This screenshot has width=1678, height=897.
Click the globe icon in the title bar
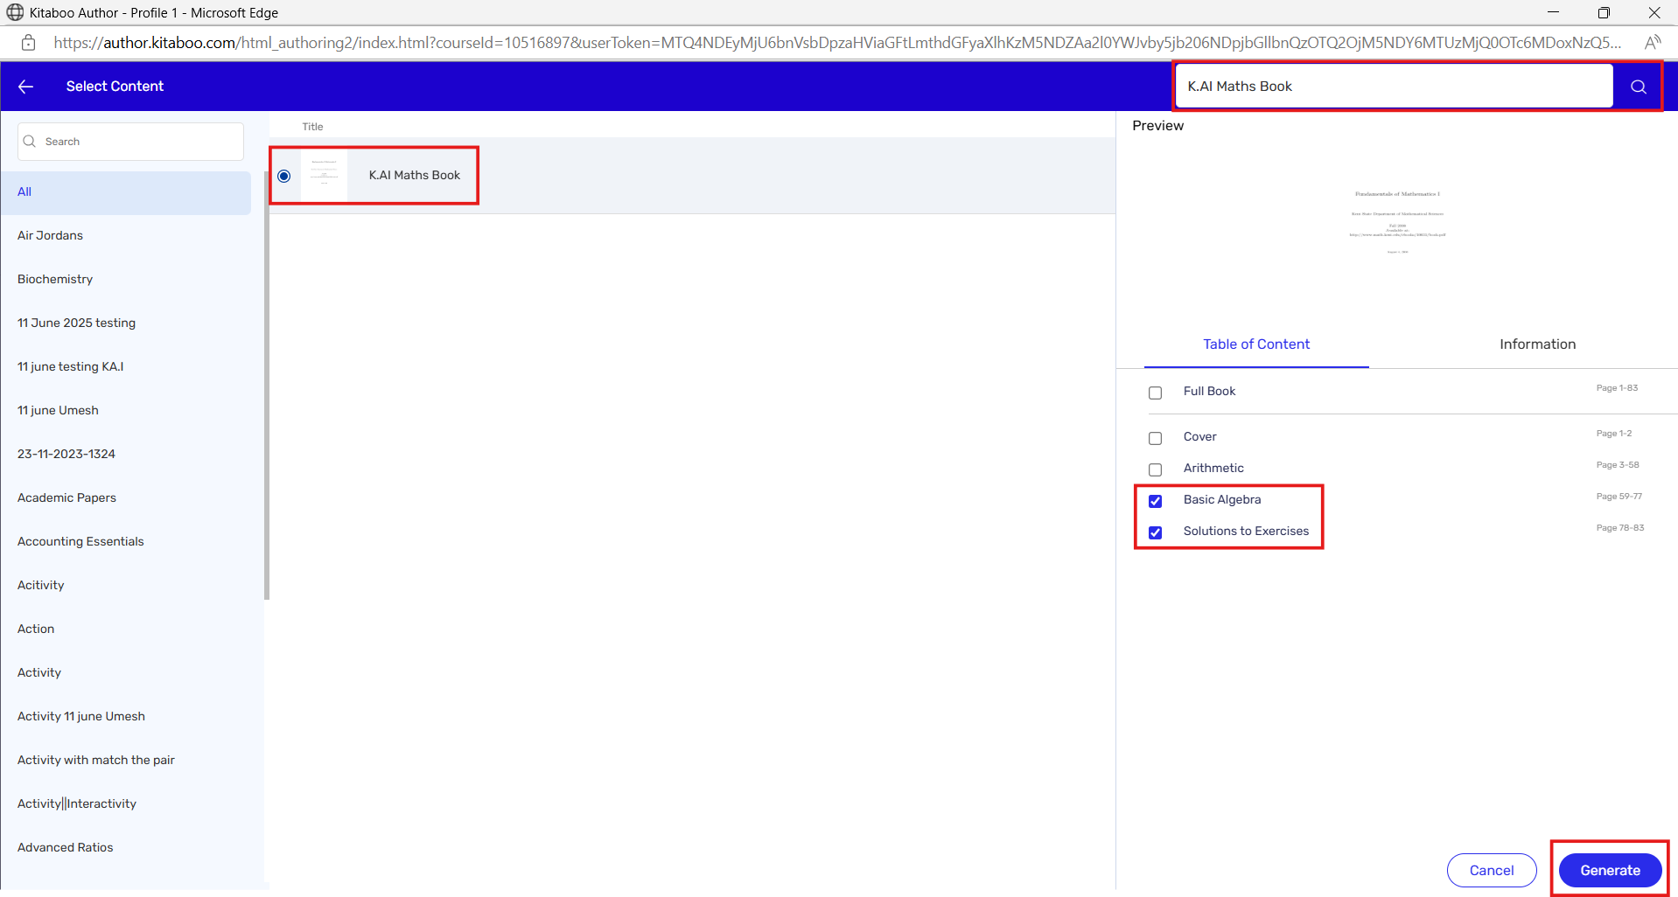[15, 12]
